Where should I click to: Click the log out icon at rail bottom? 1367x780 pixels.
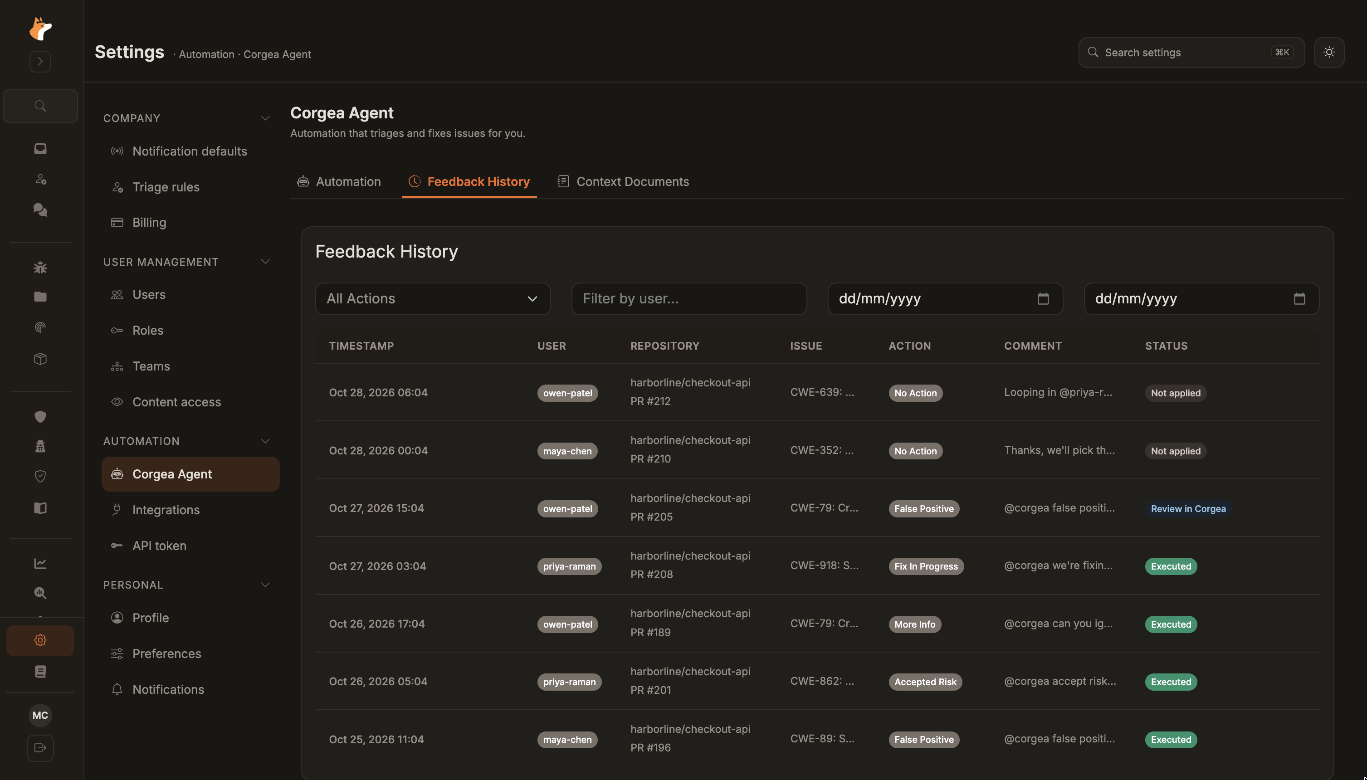tap(40, 748)
